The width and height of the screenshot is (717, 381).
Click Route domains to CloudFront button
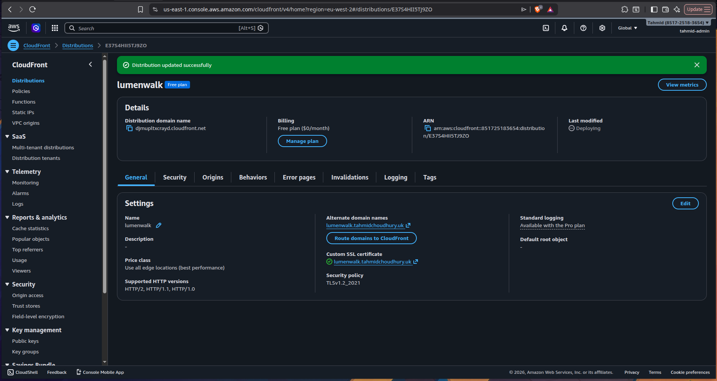click(x=371, y=238)
